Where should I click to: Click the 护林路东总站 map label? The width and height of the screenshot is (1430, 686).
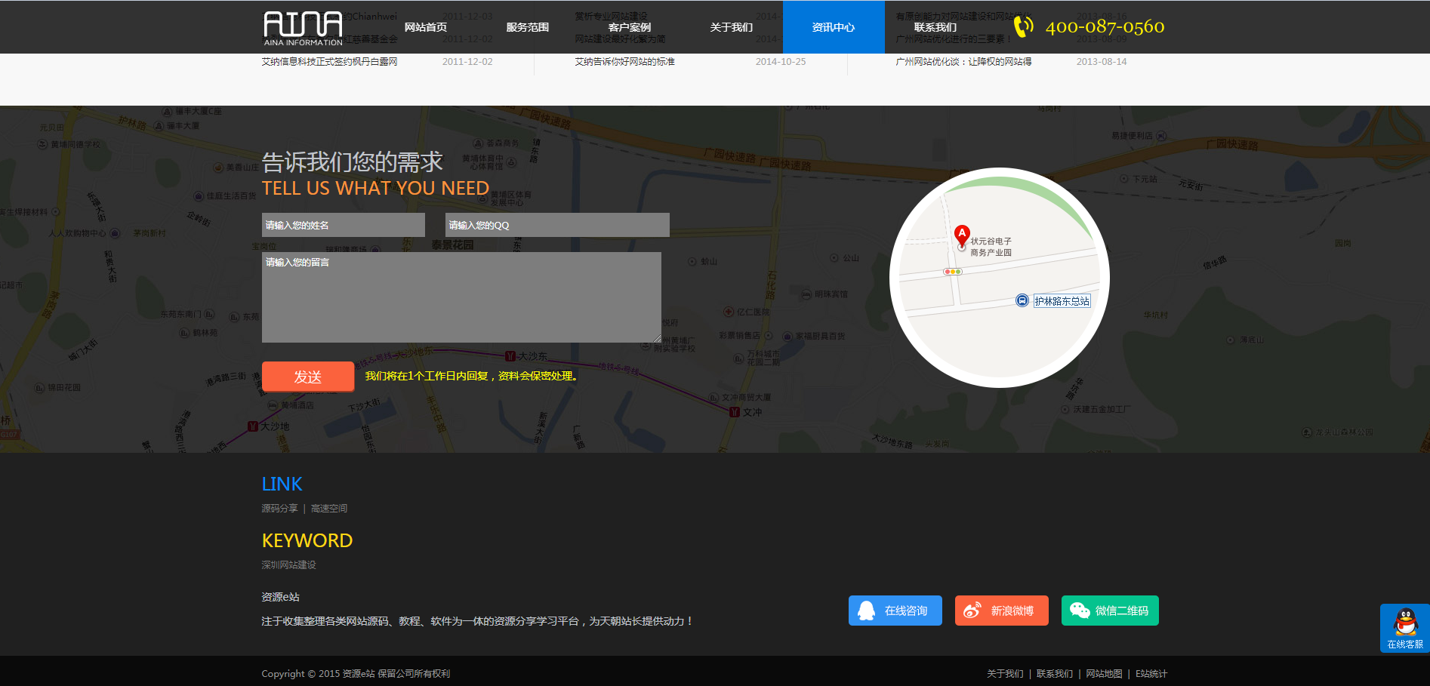1062,301
